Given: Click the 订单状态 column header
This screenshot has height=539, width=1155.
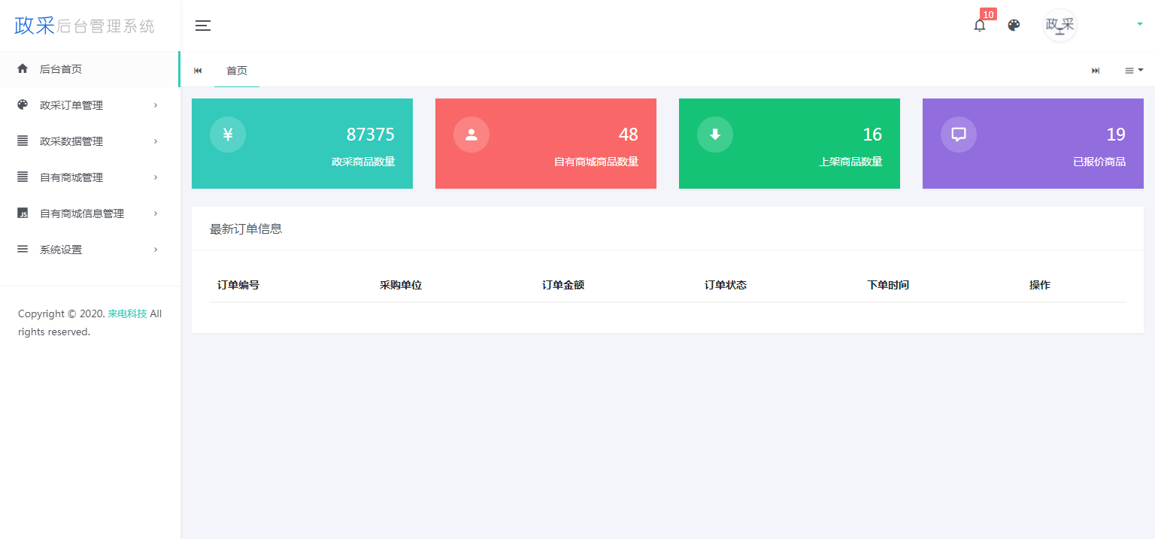Looking at the screenshot, I should click(726, 285).
